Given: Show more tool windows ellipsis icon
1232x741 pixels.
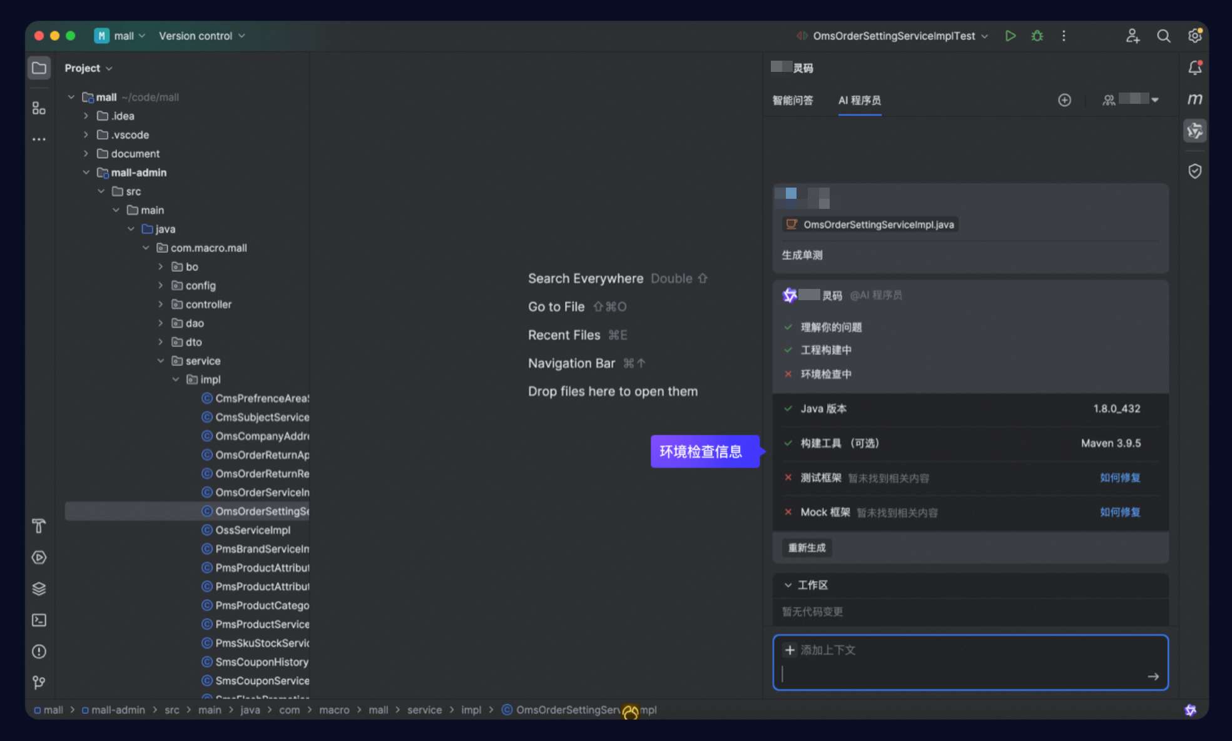Looking at the screenshot, I should click(x=39, y=139).
